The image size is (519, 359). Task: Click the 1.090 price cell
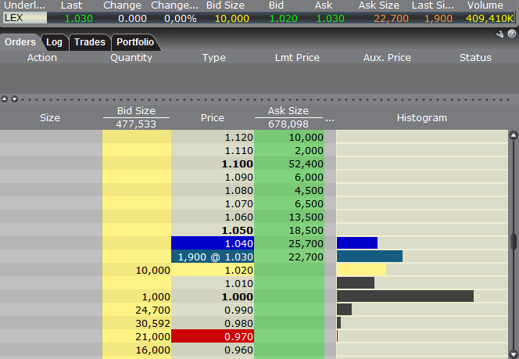(x=213, y=177)
